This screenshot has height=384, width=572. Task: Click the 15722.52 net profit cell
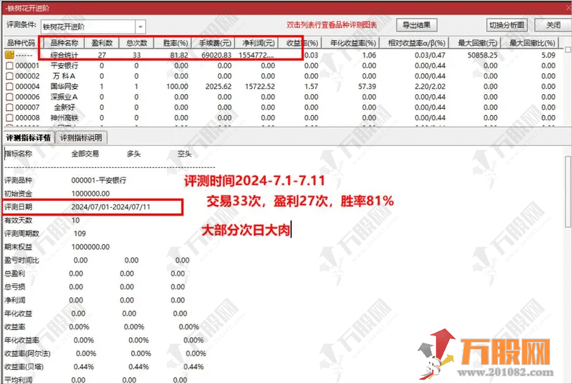(x=260, y=86)
